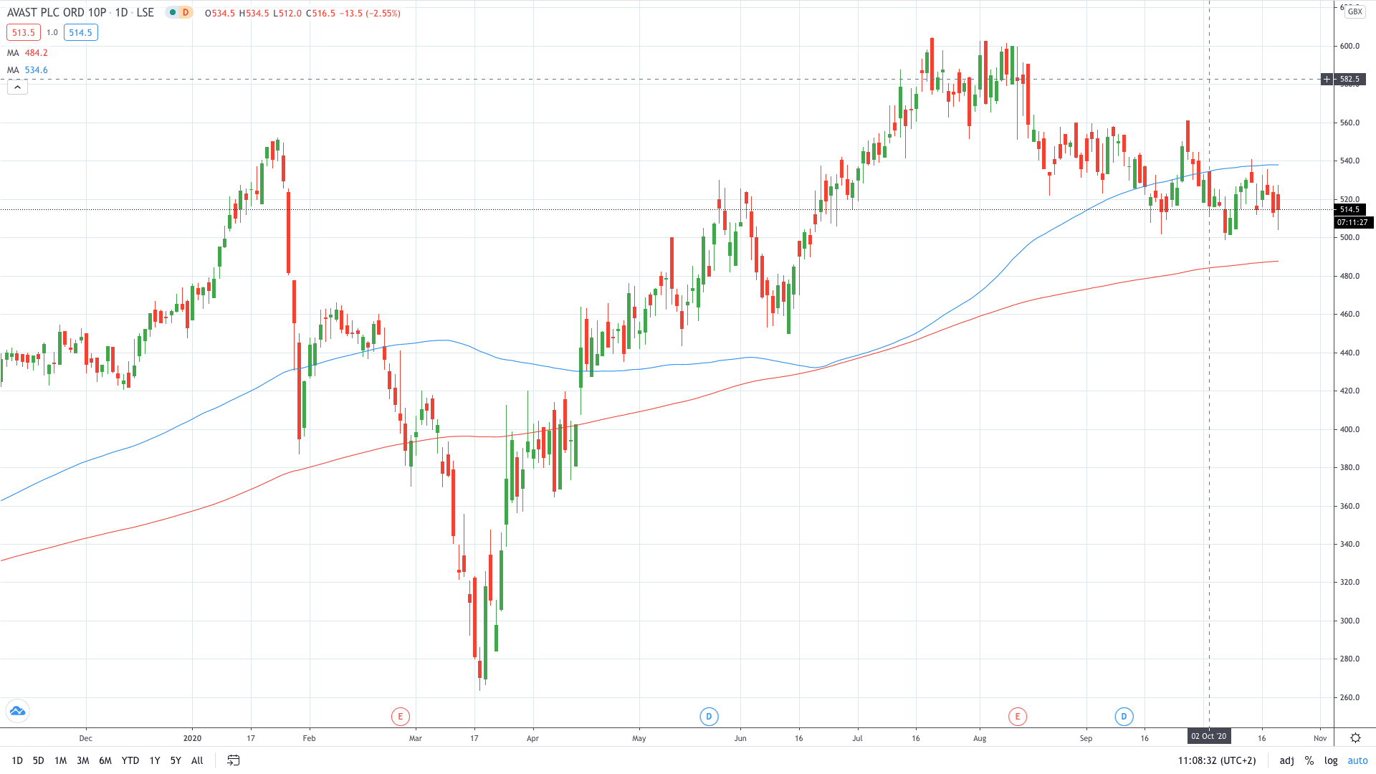
Task: Click the first earnings E marker near March
Action: (x=401, y=716)
